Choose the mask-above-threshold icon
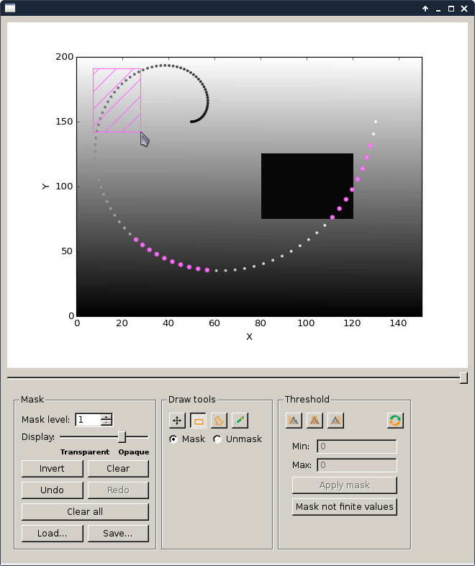 coord(335,420)
